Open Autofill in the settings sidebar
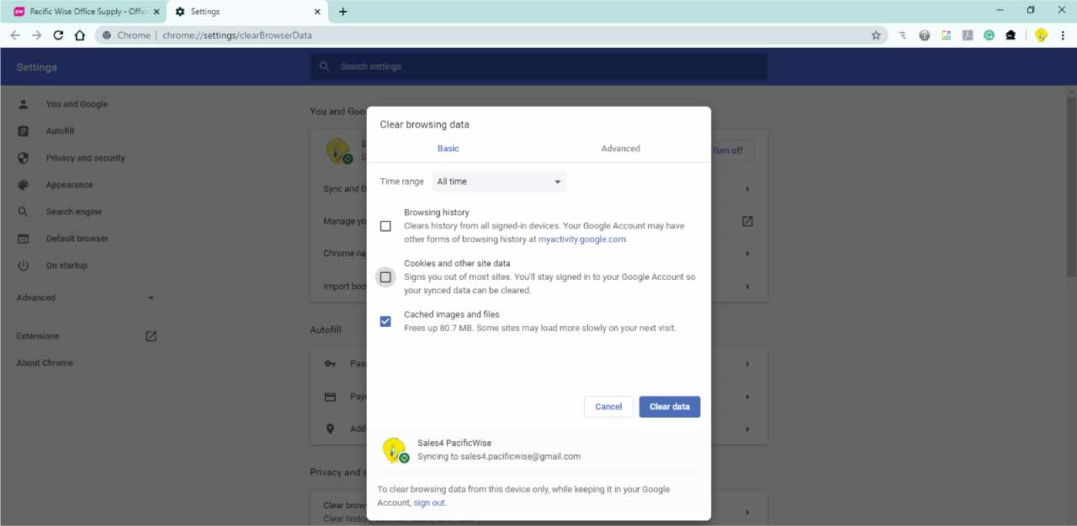 (60, 131)
